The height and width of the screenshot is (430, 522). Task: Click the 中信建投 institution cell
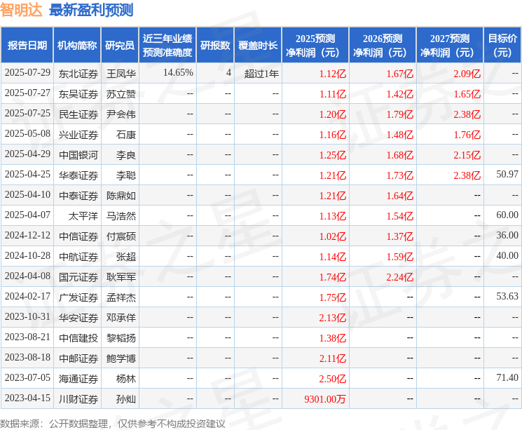pyautogui.click(x=78, y=338)
